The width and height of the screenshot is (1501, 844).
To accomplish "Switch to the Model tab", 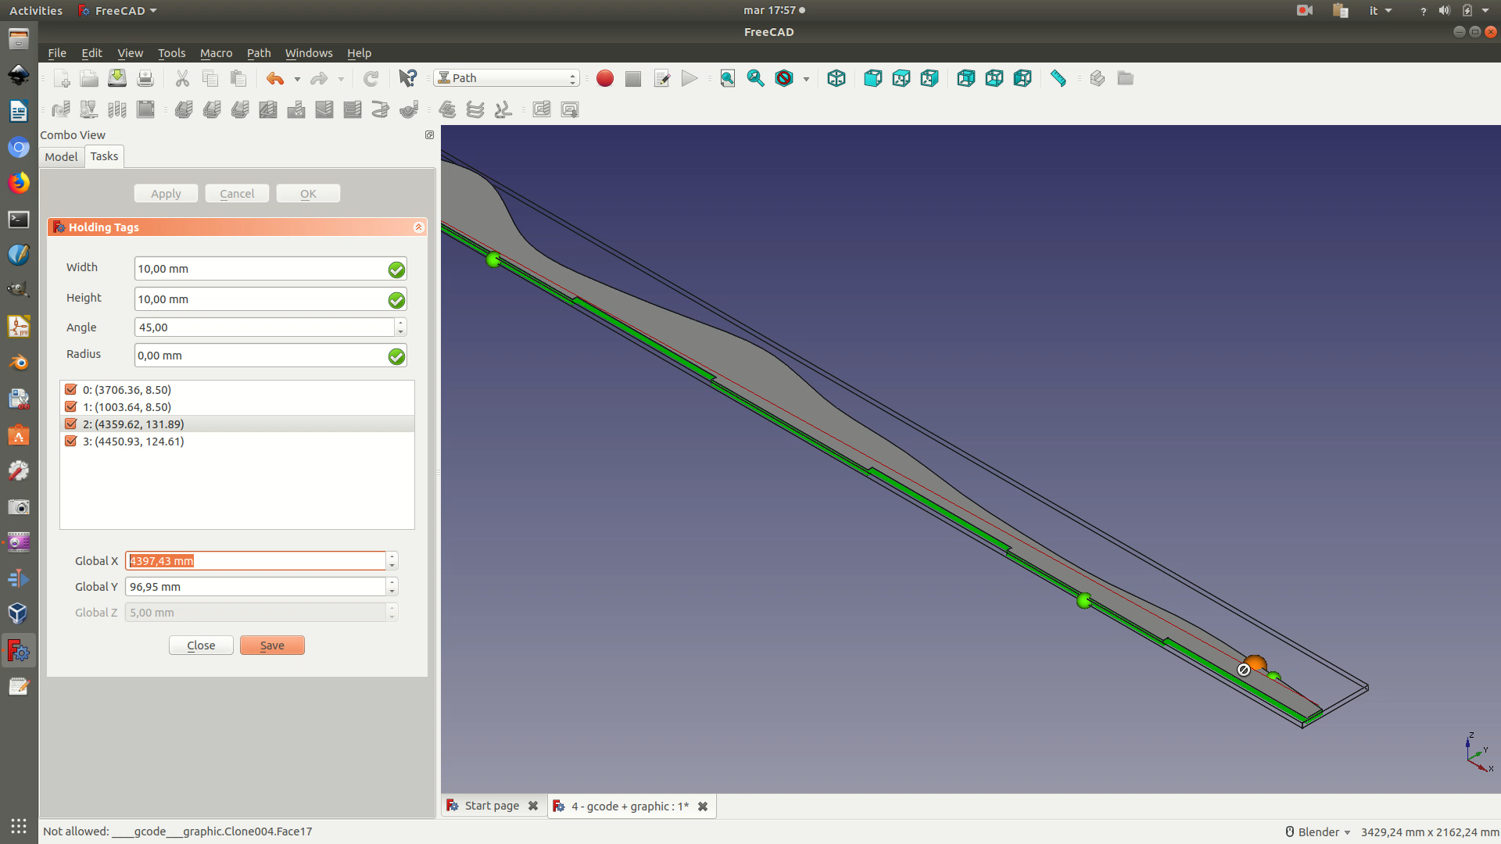I will coord(61,156).
